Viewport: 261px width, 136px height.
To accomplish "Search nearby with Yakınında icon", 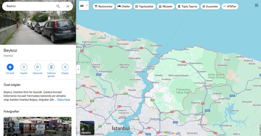I will [x=37, y=67].
